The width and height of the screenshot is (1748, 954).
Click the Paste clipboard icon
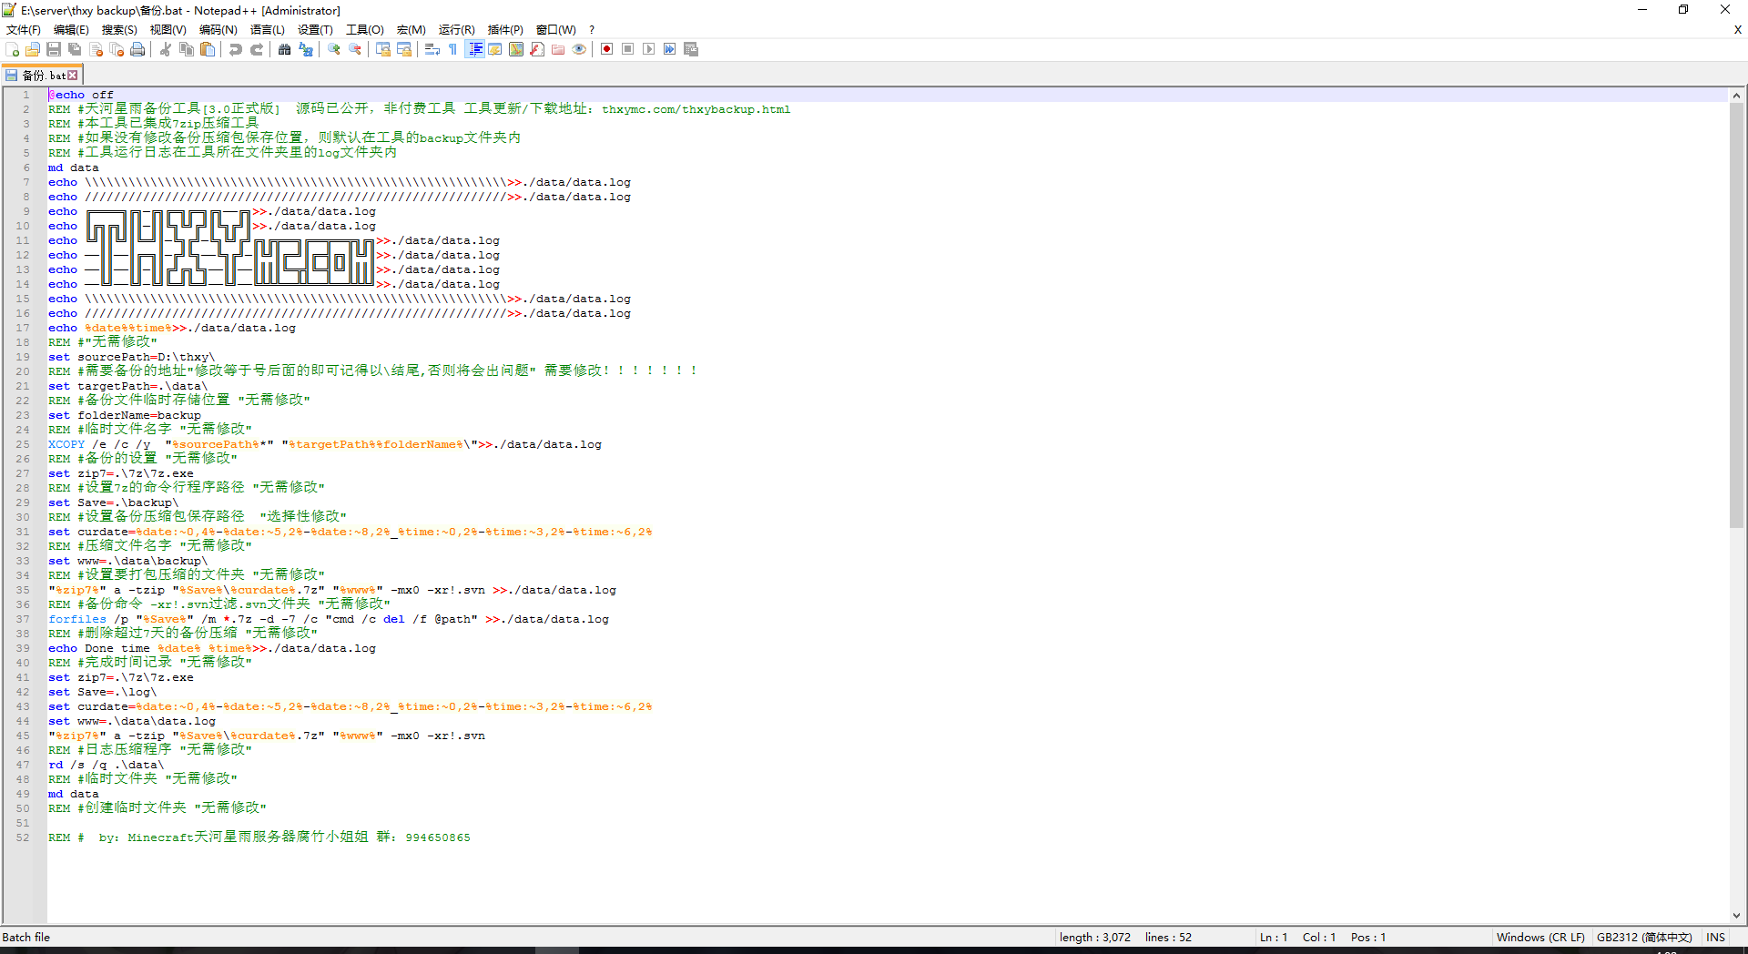[x=208, y=49]
